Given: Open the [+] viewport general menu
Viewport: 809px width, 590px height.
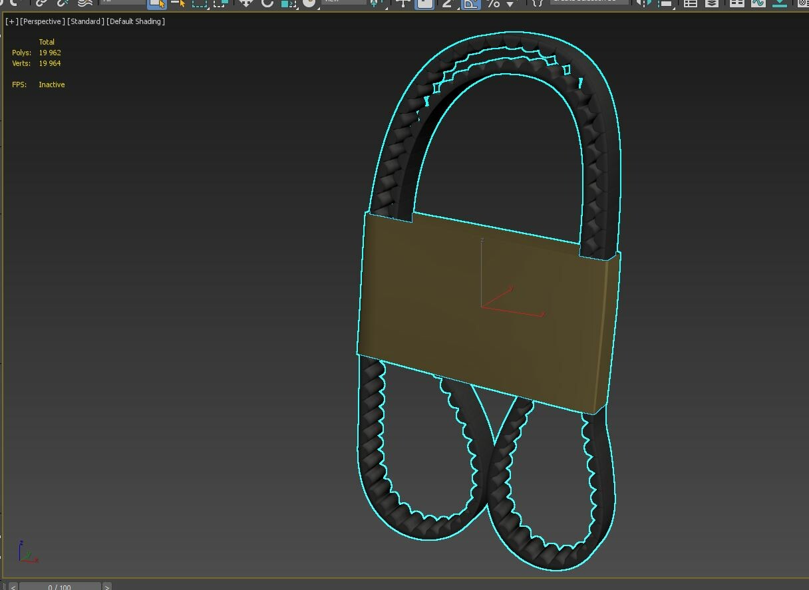Looking at the screenshot, I should tap(11, 21).
